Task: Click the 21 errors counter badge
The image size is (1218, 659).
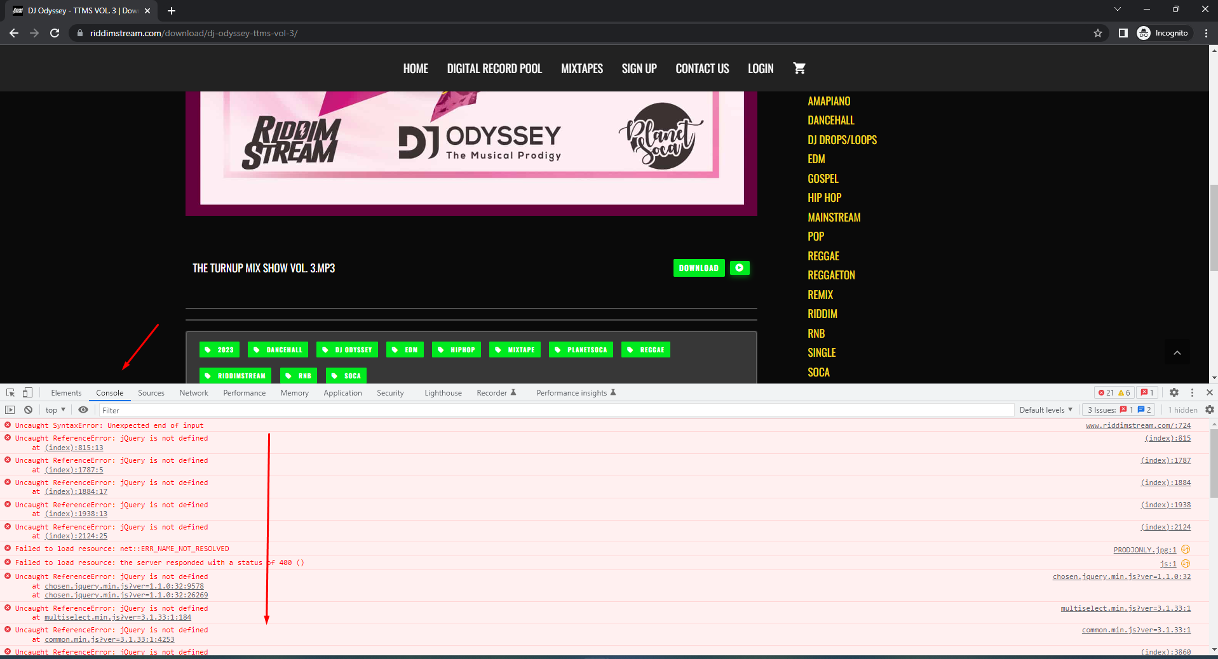Action: [1106, 392]
